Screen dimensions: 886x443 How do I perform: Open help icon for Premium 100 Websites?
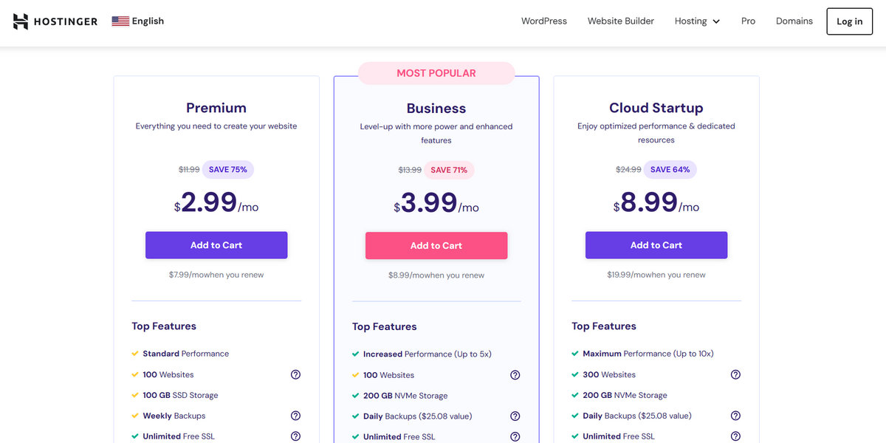point(295,374)
